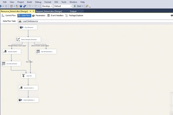Open the Tools menu
The image size is (173, 115).
64,2
